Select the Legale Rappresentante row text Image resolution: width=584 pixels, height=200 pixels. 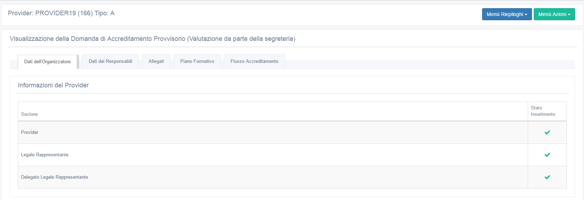point(45,155)
